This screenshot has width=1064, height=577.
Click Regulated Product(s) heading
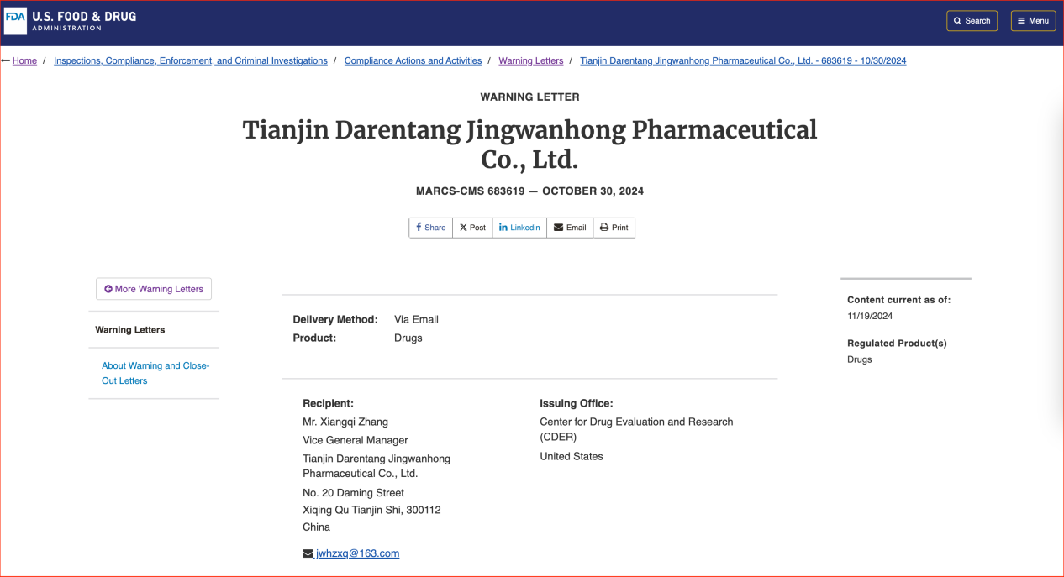[x=897, y=344]
